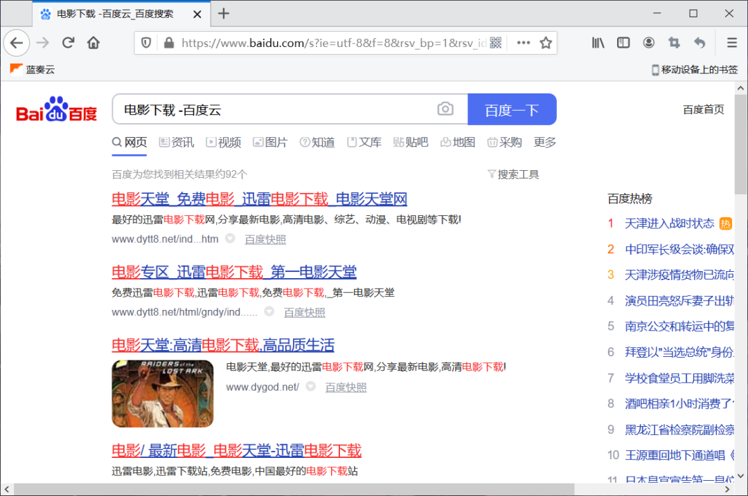Click the Baidu logo
Image resolution: width=748 pixels, height=496 pixels.
point(55,109)
